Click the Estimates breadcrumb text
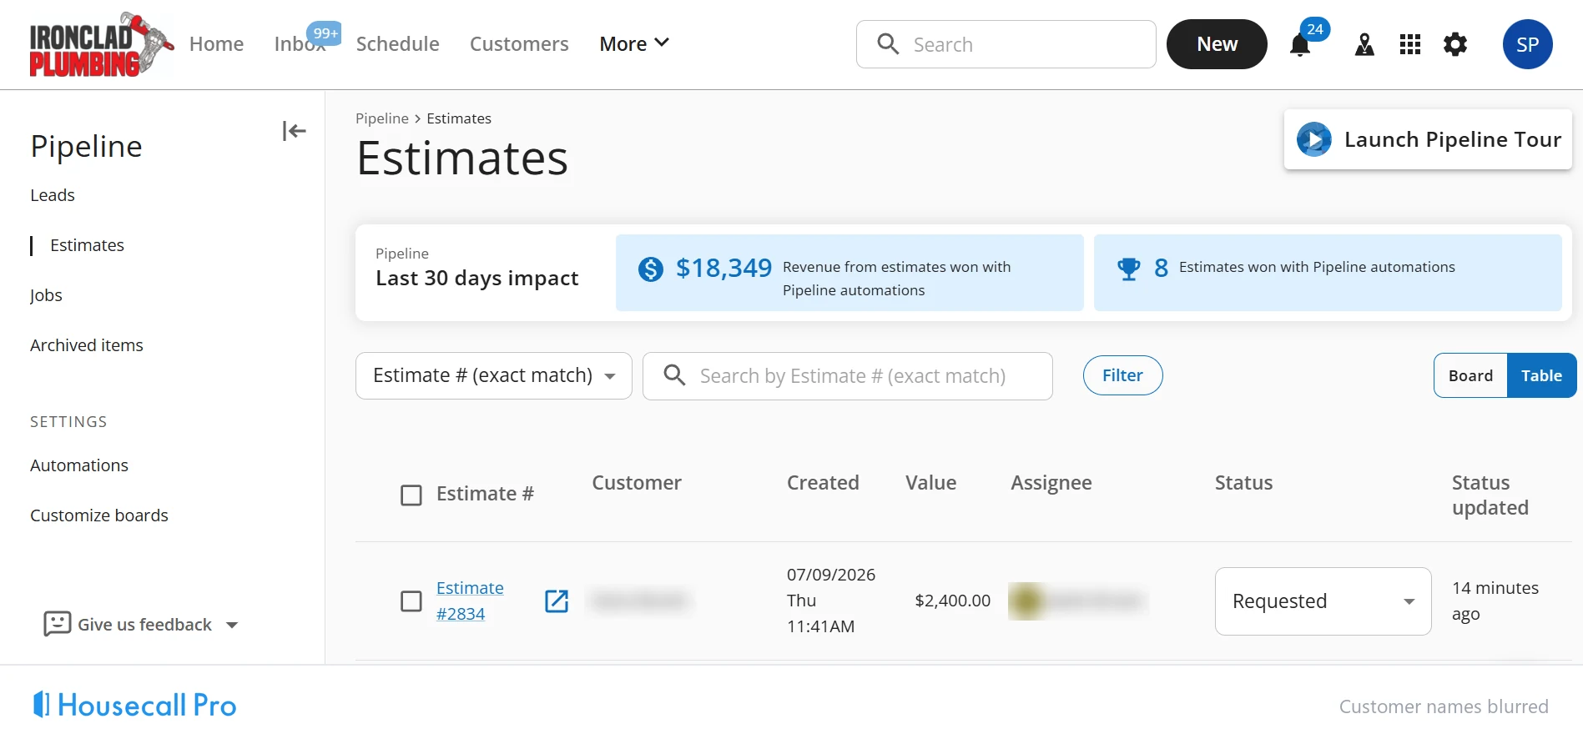1583x744 pixels. [459, 118]
